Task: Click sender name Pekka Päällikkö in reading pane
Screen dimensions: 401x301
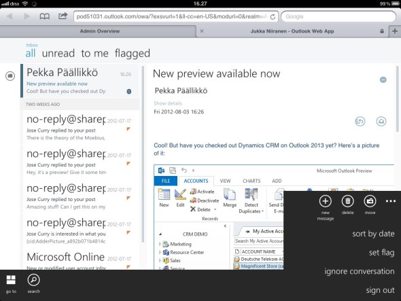Action: [181, 91]
